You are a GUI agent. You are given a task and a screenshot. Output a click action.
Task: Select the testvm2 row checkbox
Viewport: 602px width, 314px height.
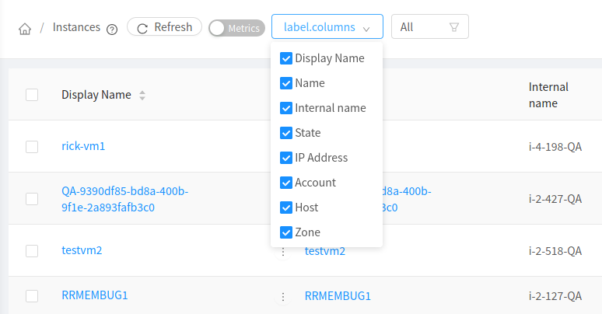coord(32,251)
